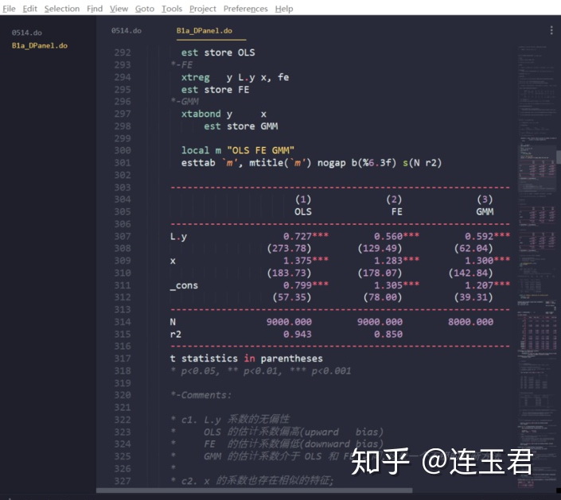Click the r2 value 0.943
This screenshot has height=500, width=561.
[x=298, y=334]
